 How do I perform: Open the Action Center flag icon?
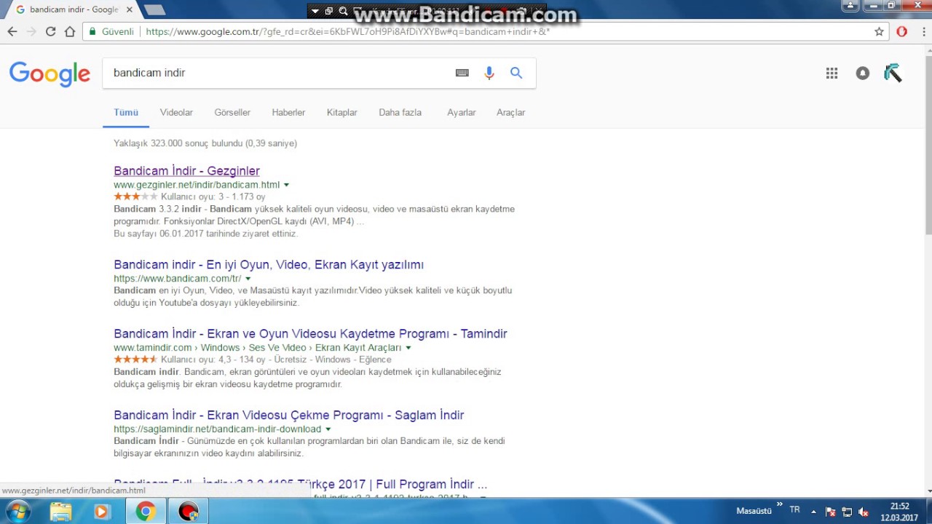(x=830, y=512)
